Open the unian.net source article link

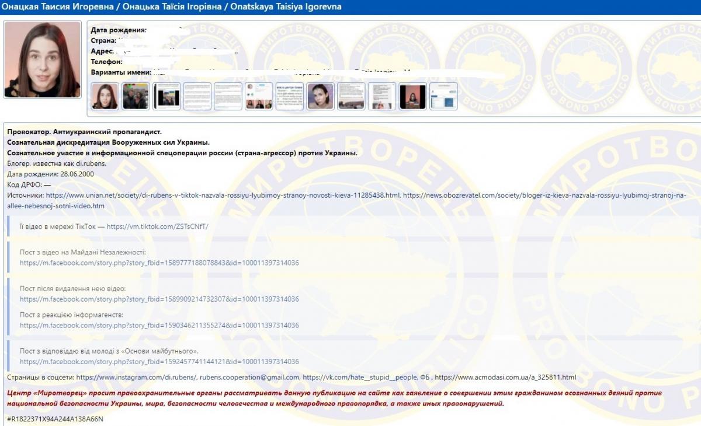coord(223,195)
